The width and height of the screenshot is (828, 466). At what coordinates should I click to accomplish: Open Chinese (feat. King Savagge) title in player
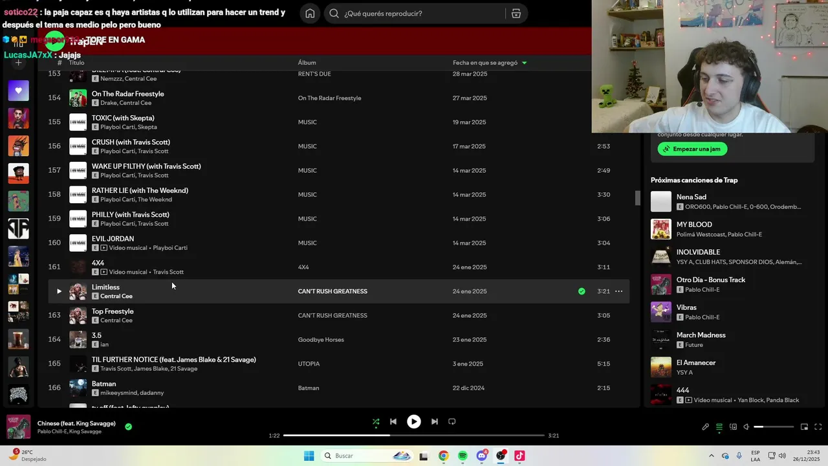click(76, 423)
